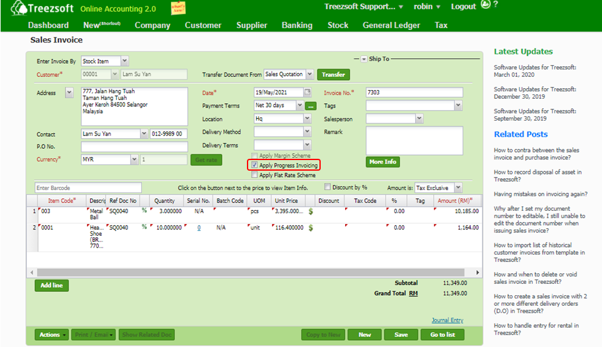Open the Delivery Terms dropdown
602x347 pixels.
point(307,145)
